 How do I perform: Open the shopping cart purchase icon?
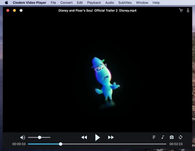(x=181, y=10)
